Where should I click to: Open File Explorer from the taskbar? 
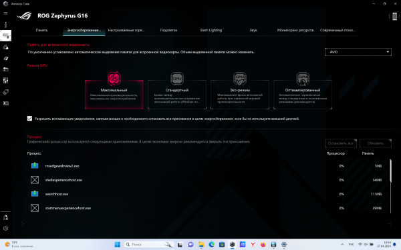tap(201, 245)
